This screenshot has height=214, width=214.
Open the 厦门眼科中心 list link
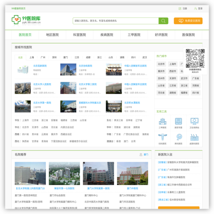(x=91, y=196)
